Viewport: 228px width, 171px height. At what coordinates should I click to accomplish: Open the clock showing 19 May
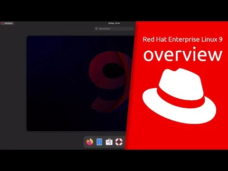pyautogui.click(x=114, y=23)
